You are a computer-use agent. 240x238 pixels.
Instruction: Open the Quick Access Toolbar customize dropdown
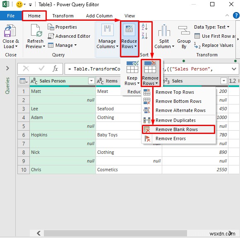coord(30,5)
